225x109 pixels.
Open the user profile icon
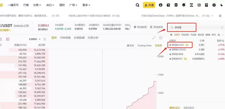coord(161,5)
